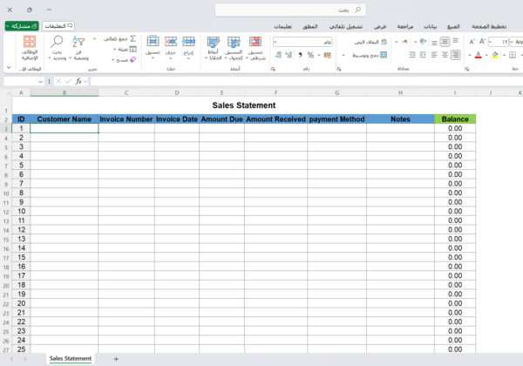Switch to the Sales Statement sheet tab
Viewport: 523px width, 366px height.
(70, 358)
